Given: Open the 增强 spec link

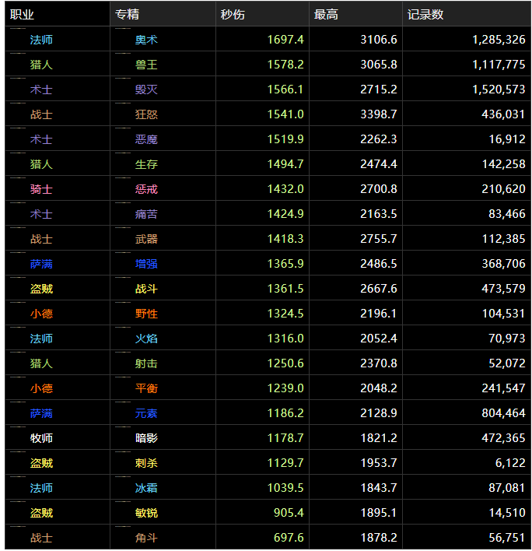Looking at the screenshot, I should coord(146,264).
